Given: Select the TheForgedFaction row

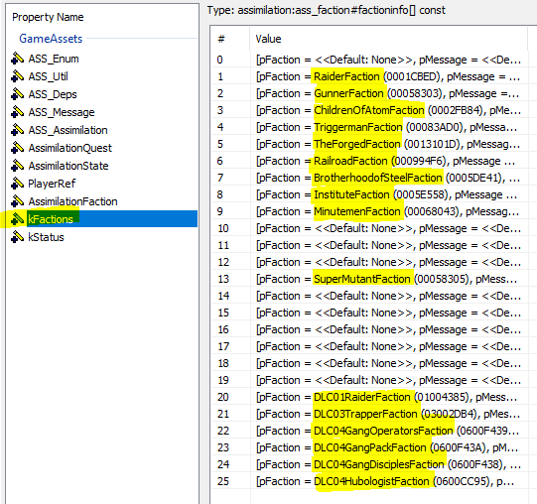Looking at the screenshot, I should (369, 144).
